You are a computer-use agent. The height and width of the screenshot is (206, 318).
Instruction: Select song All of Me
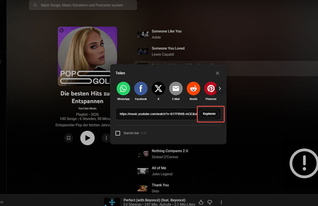coord(159,168)
